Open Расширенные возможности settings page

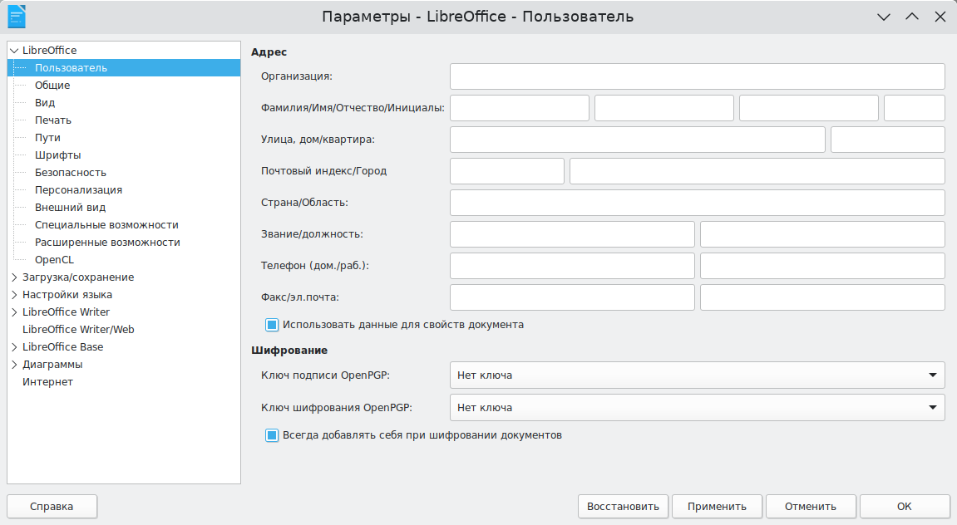tap(107, 243)
